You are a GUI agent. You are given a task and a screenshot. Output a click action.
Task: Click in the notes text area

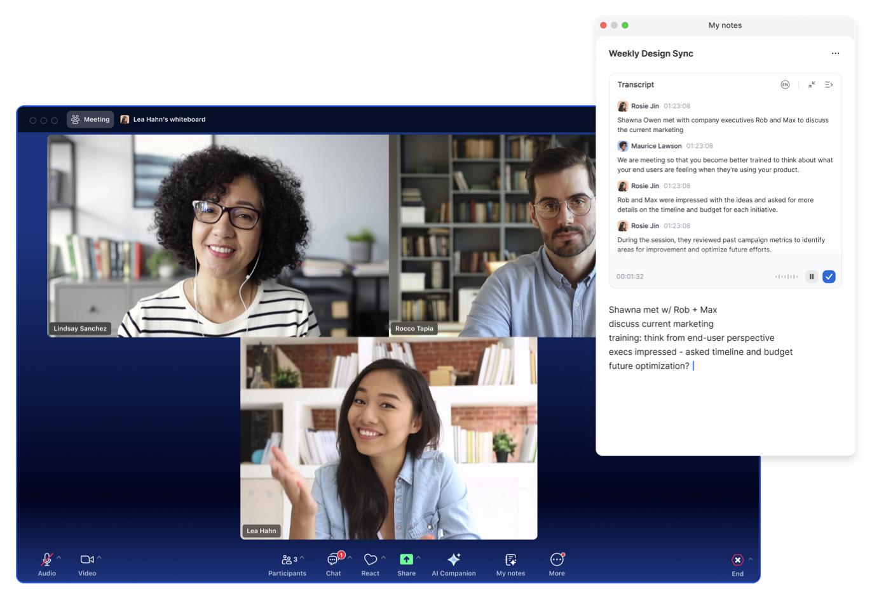(x=725, y=406)
